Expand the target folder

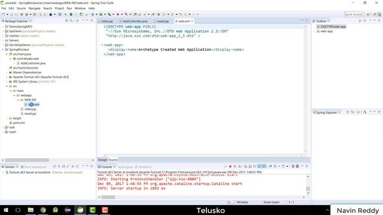7,118
